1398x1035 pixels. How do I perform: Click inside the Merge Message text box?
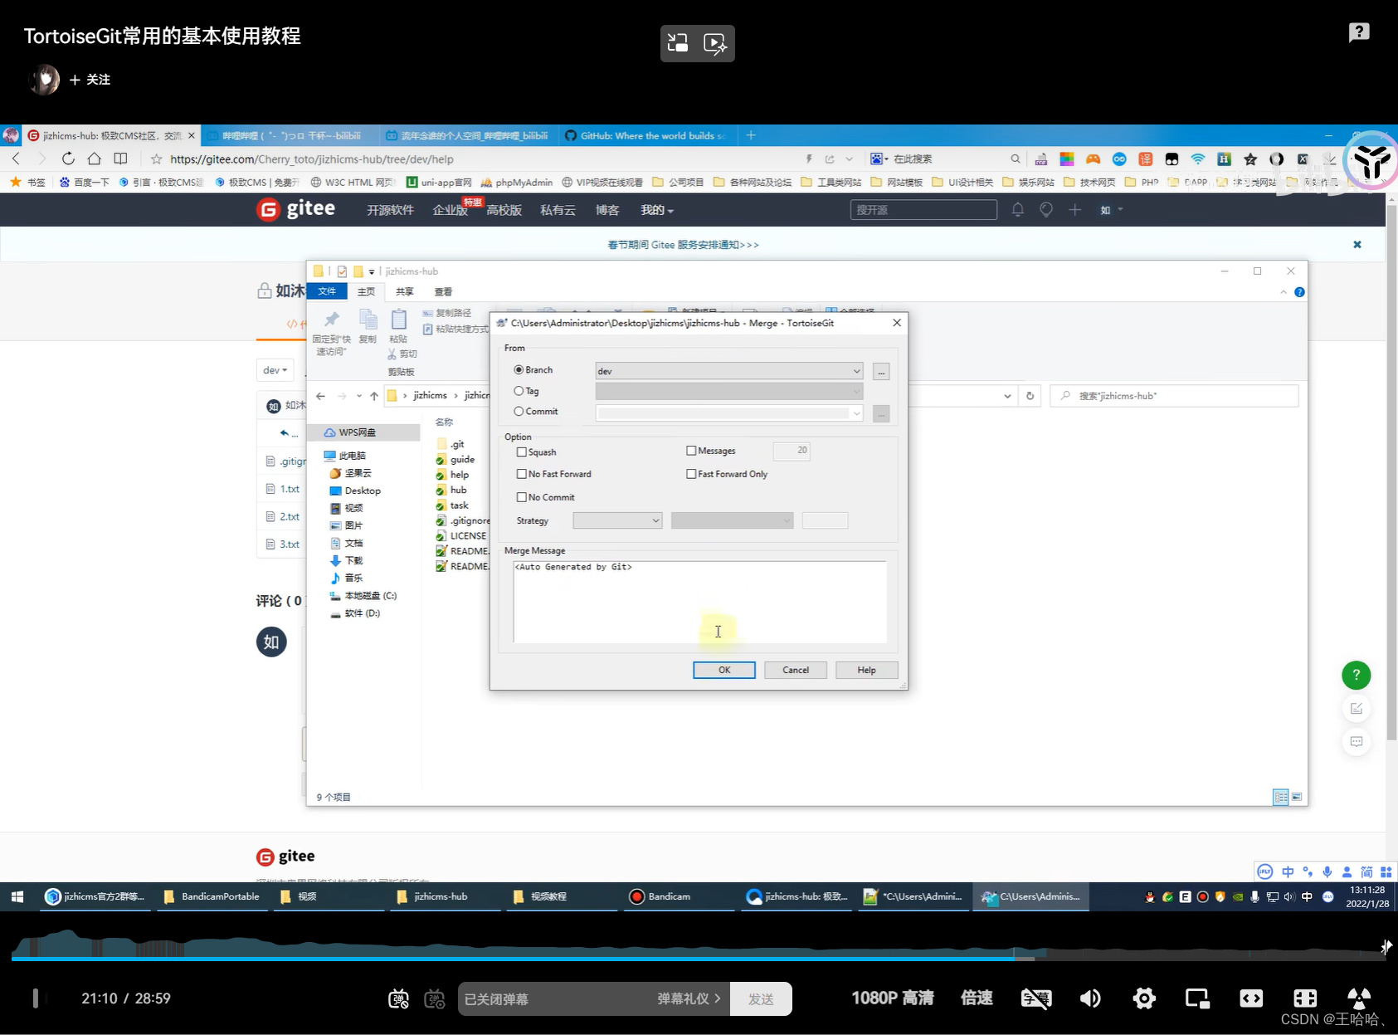click(699, 602)
